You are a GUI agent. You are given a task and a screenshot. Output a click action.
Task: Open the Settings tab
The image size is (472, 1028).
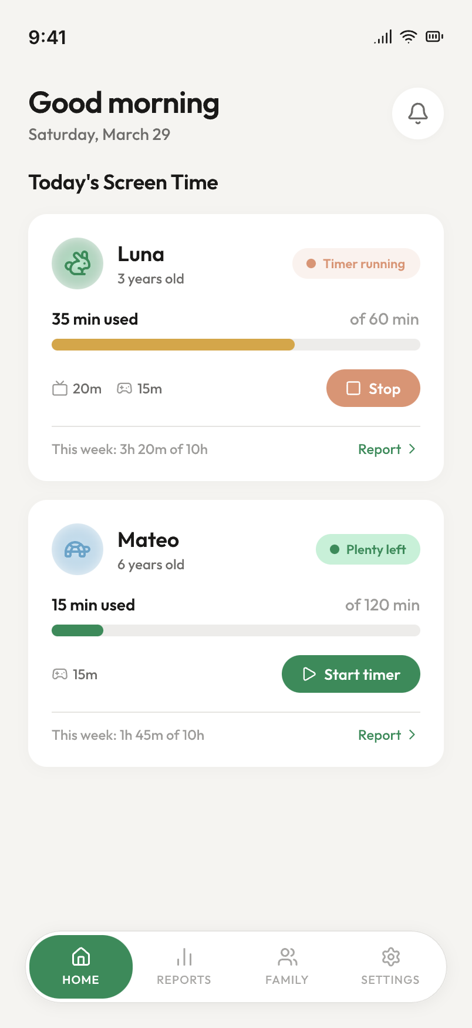(390, 966)
